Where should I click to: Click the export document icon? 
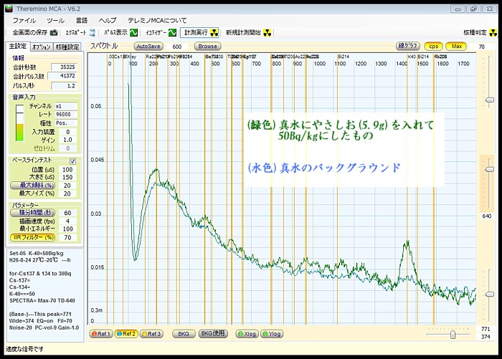[x=93, y=33]
